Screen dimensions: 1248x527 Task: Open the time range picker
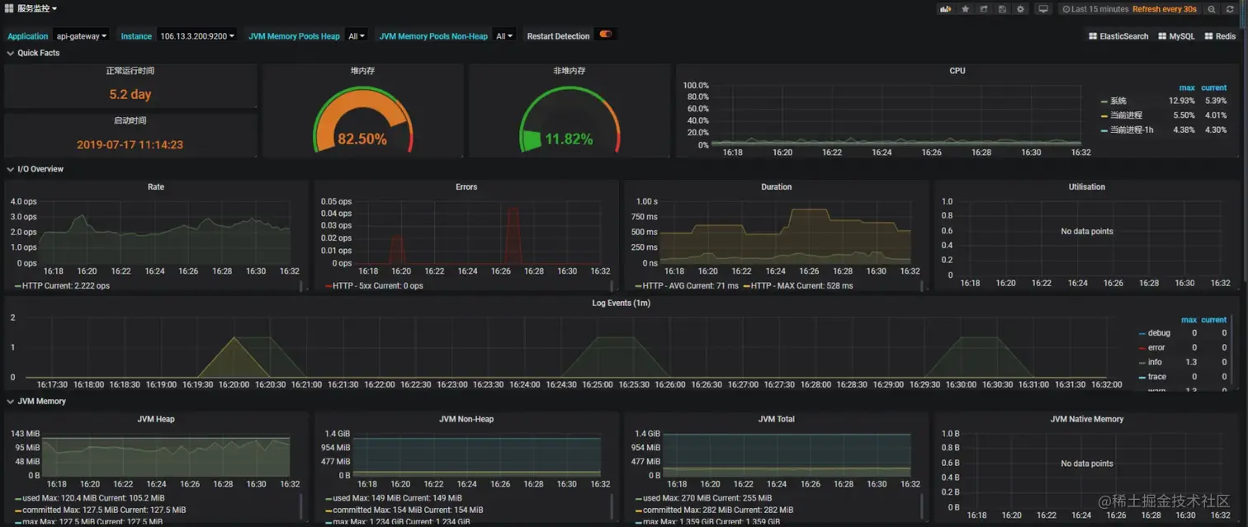point(1129,9)
